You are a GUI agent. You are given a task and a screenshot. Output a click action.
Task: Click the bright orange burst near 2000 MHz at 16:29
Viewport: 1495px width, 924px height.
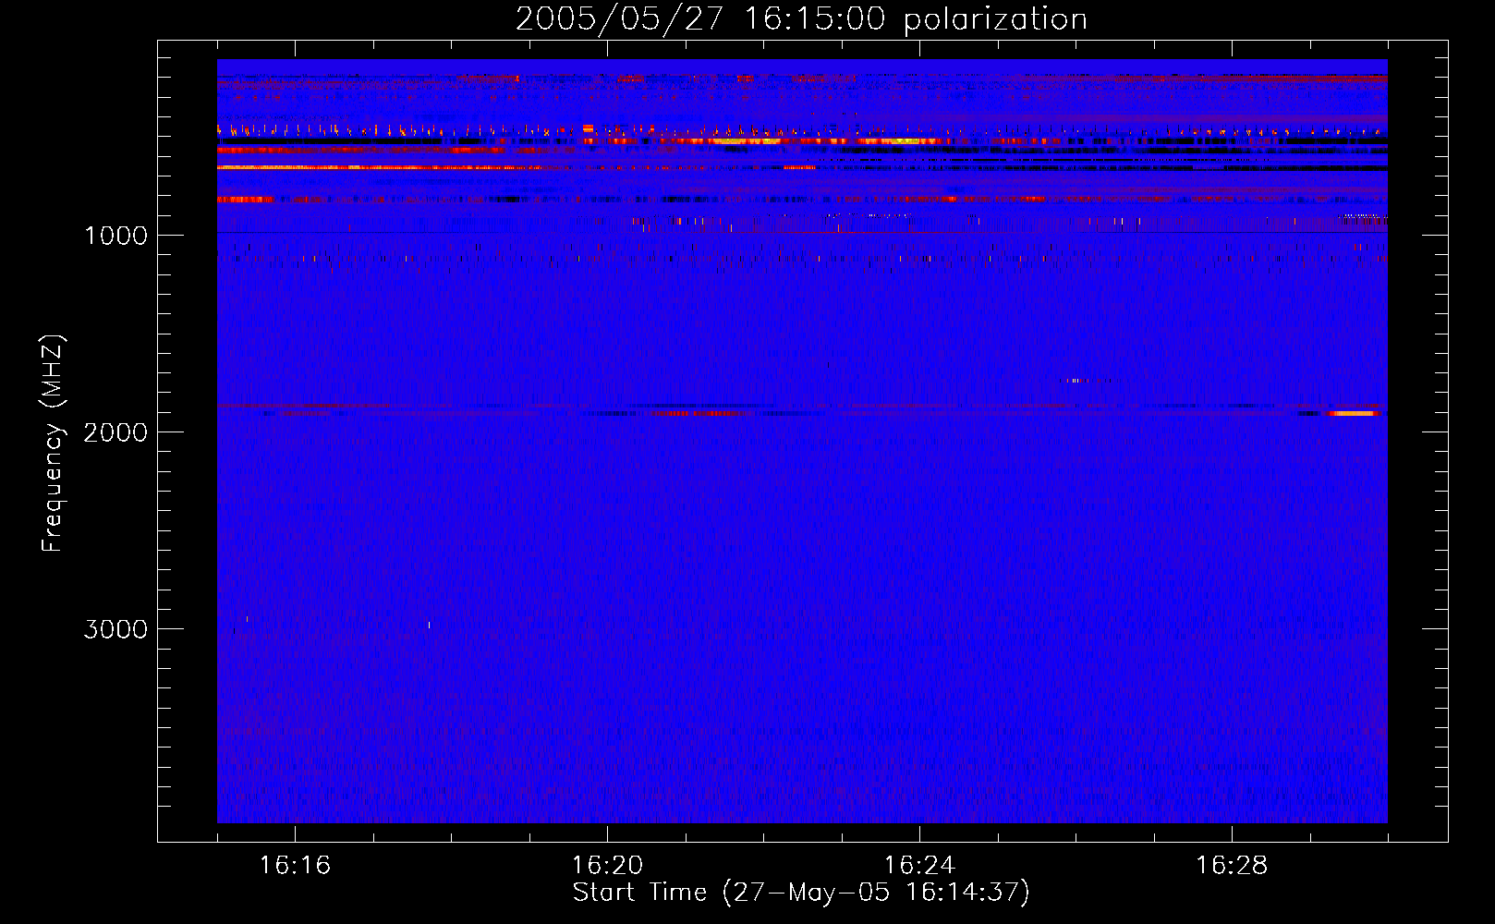point(1355,413)
